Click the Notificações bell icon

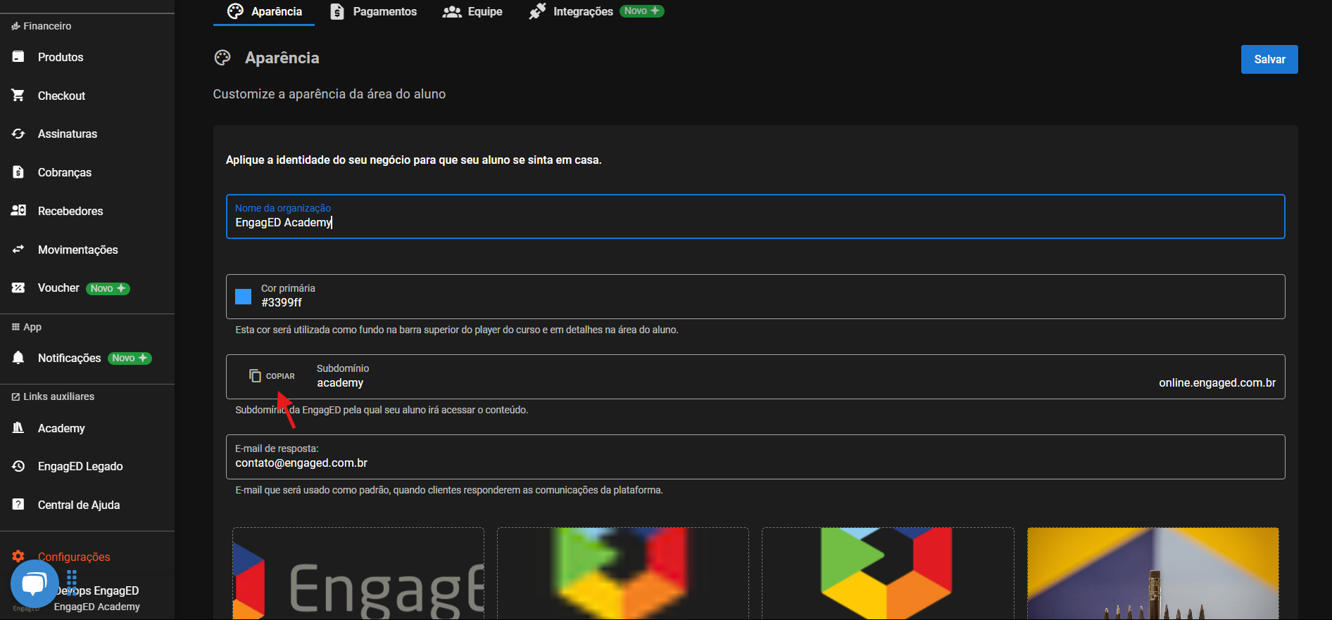coord(18,358)
